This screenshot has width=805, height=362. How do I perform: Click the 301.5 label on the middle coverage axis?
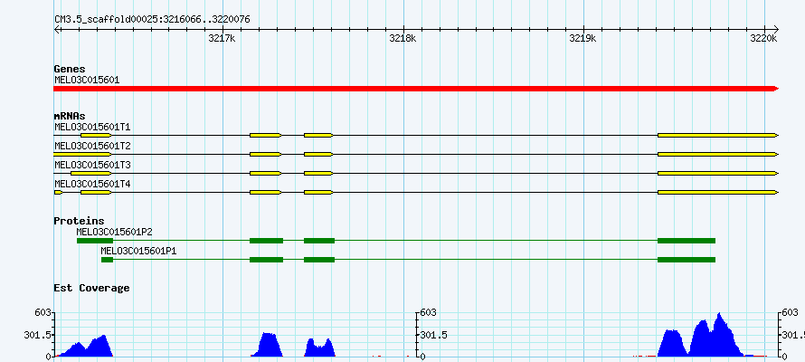[432, 335]
